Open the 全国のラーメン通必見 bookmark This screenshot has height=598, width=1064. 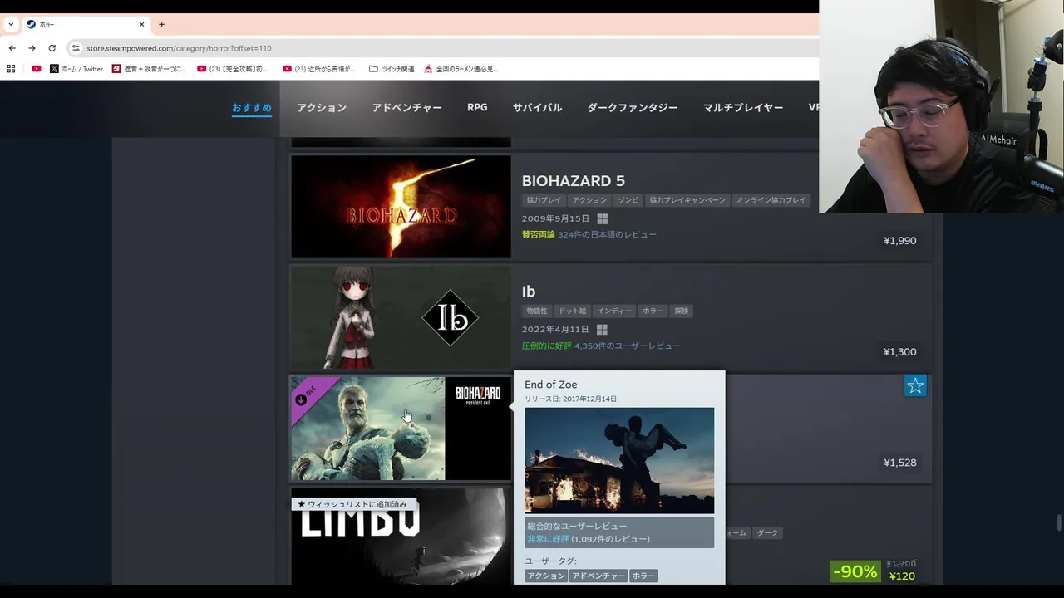461,69
